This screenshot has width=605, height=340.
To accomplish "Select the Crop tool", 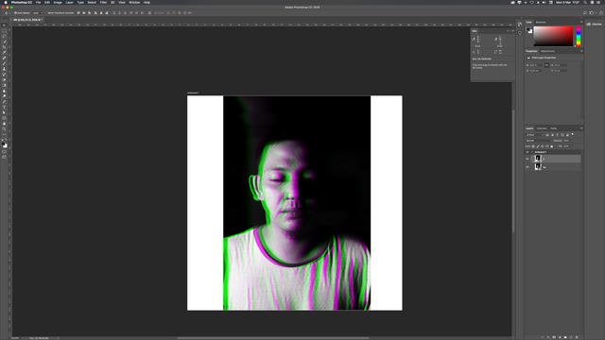I will click(4, 47).
